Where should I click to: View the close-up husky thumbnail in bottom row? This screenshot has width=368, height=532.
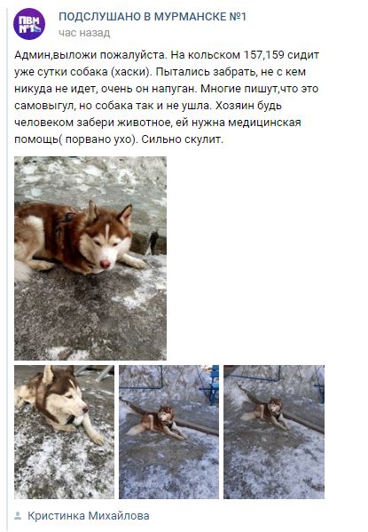[x=64, y=432]
